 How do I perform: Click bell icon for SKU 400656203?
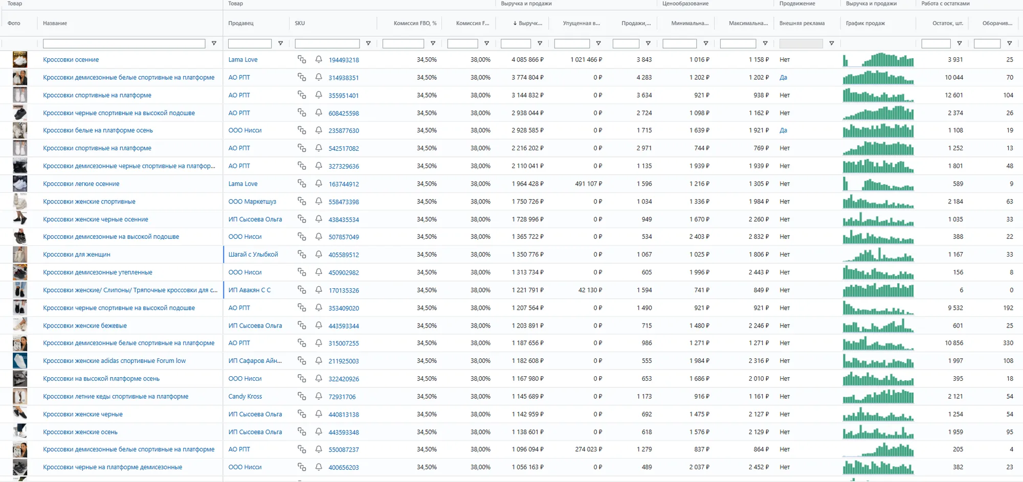[x=319, y=467]
